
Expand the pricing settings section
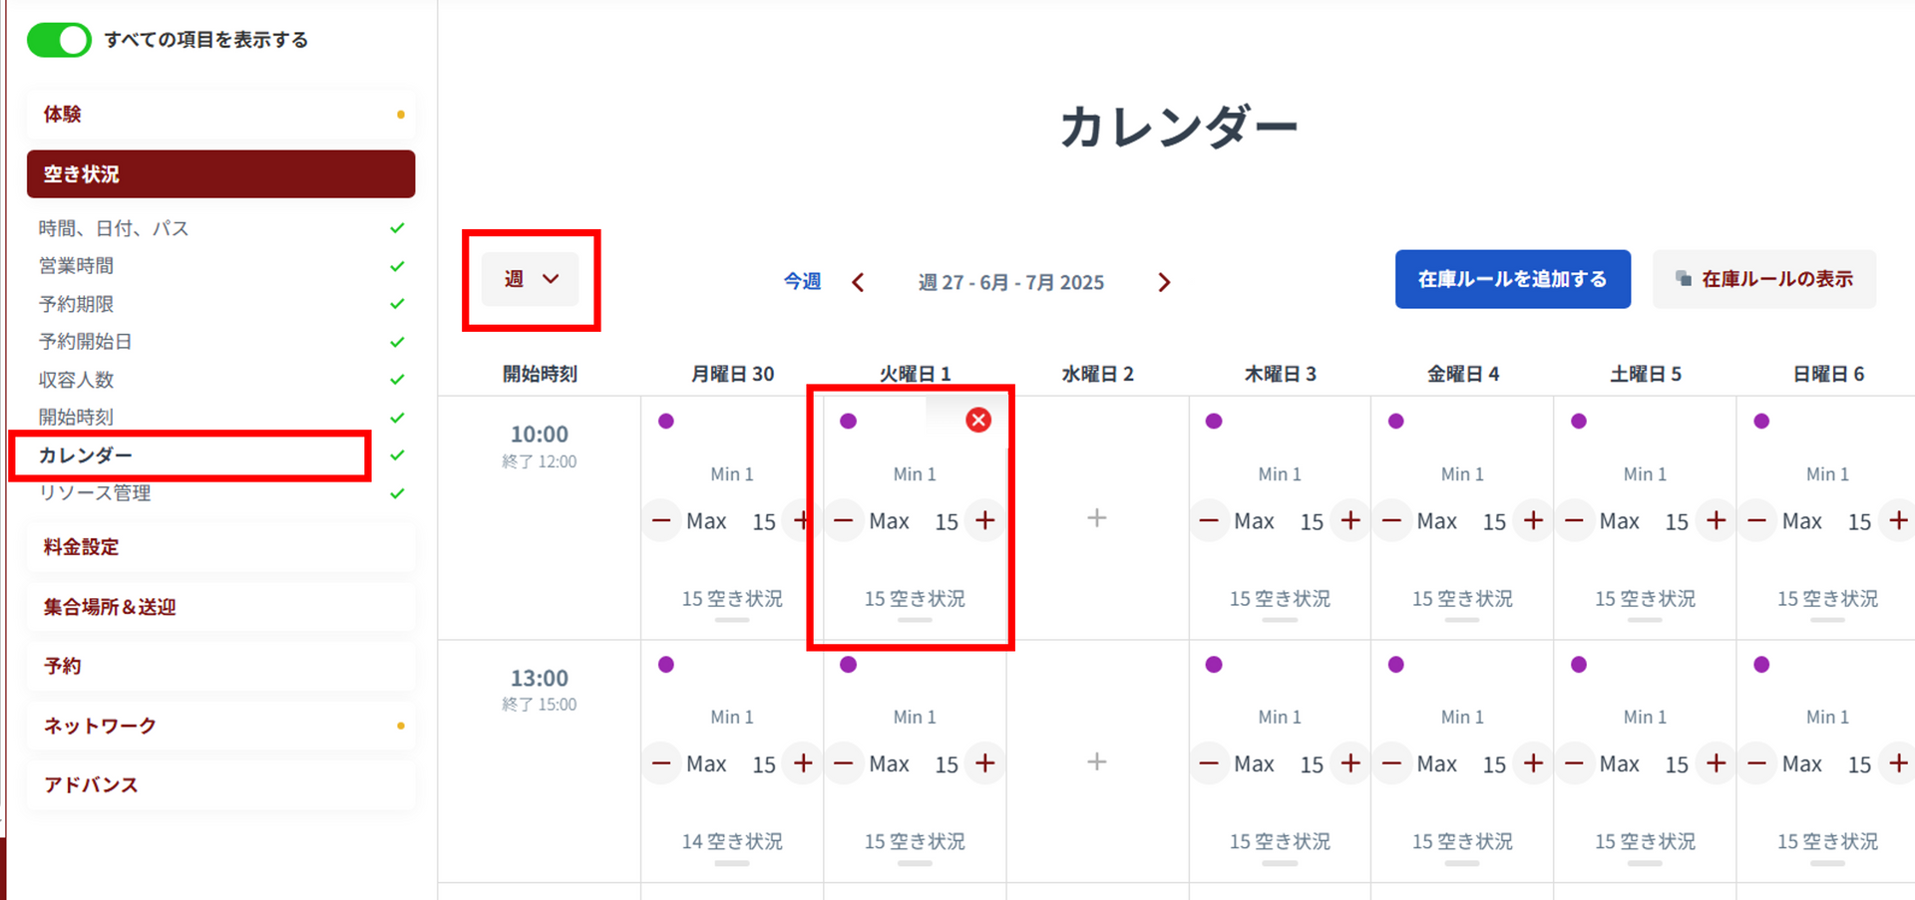(219, 547)
